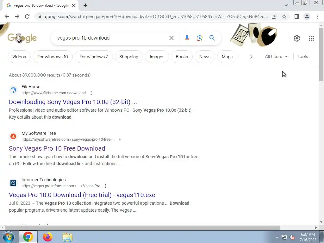Open more options for FileHorse result

click(91, 93)
